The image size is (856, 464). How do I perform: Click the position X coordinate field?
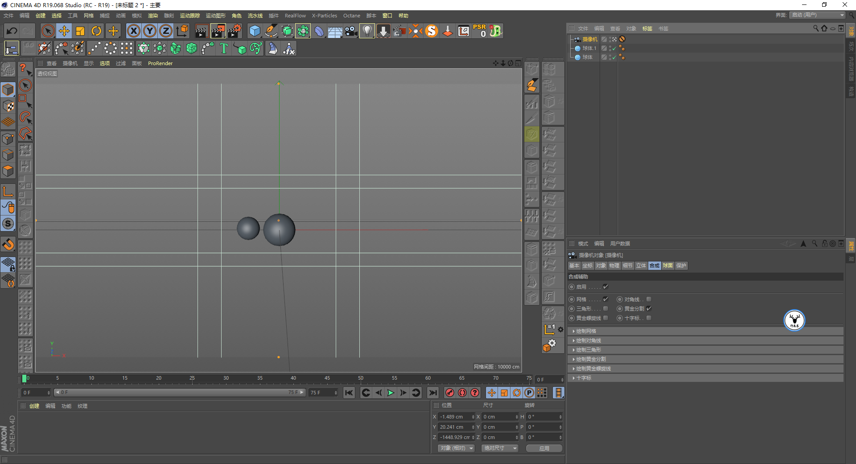click(x=457, y=417)
